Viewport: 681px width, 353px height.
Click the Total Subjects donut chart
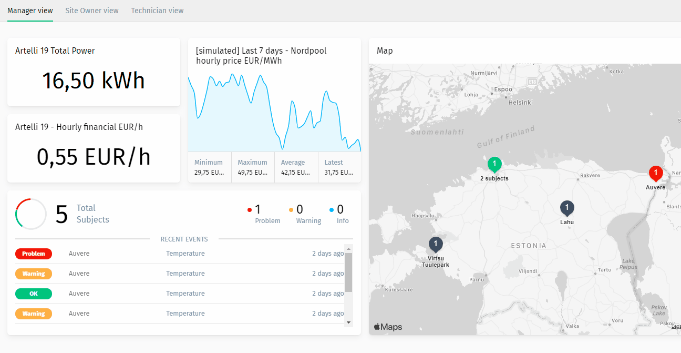[x=30, y=214]
